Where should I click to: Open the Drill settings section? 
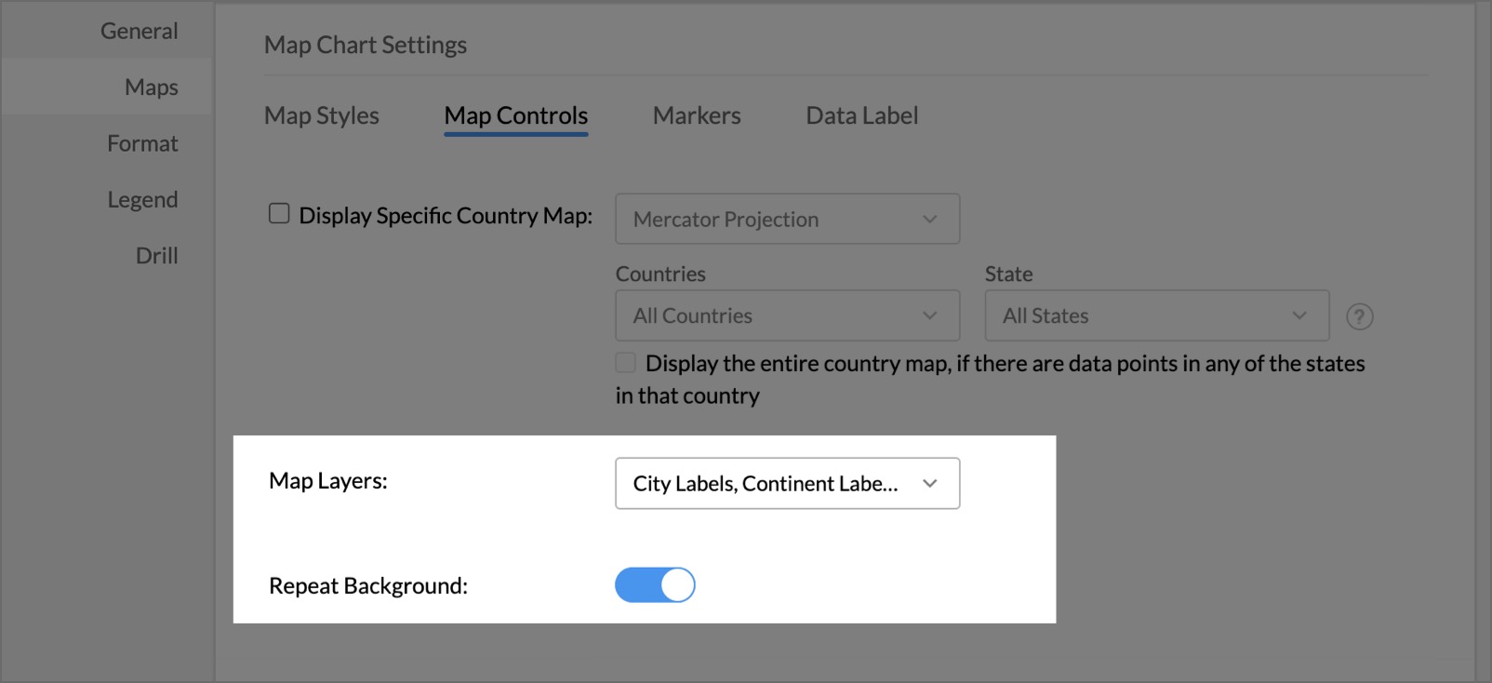tap(158, 255)
